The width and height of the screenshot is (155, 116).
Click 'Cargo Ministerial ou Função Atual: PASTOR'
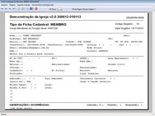tap(33, 28)
